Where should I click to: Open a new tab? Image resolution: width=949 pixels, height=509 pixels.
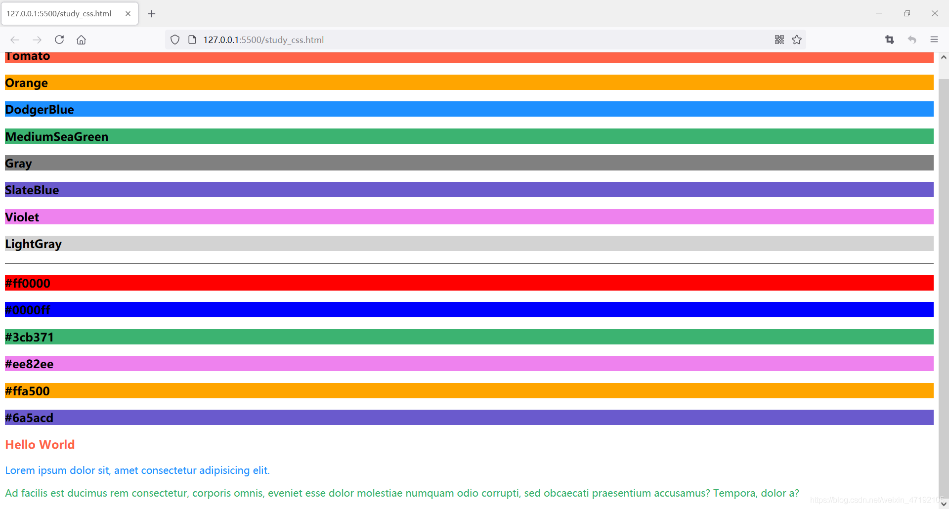[x=152, y=14]
